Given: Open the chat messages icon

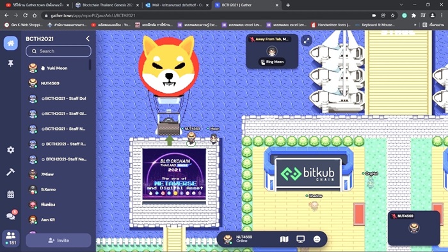Looking at the screenshot, I should point(12,216).
